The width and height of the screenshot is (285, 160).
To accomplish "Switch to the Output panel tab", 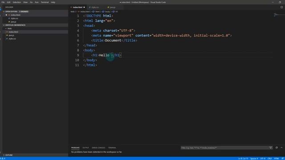I will point(85,148).
